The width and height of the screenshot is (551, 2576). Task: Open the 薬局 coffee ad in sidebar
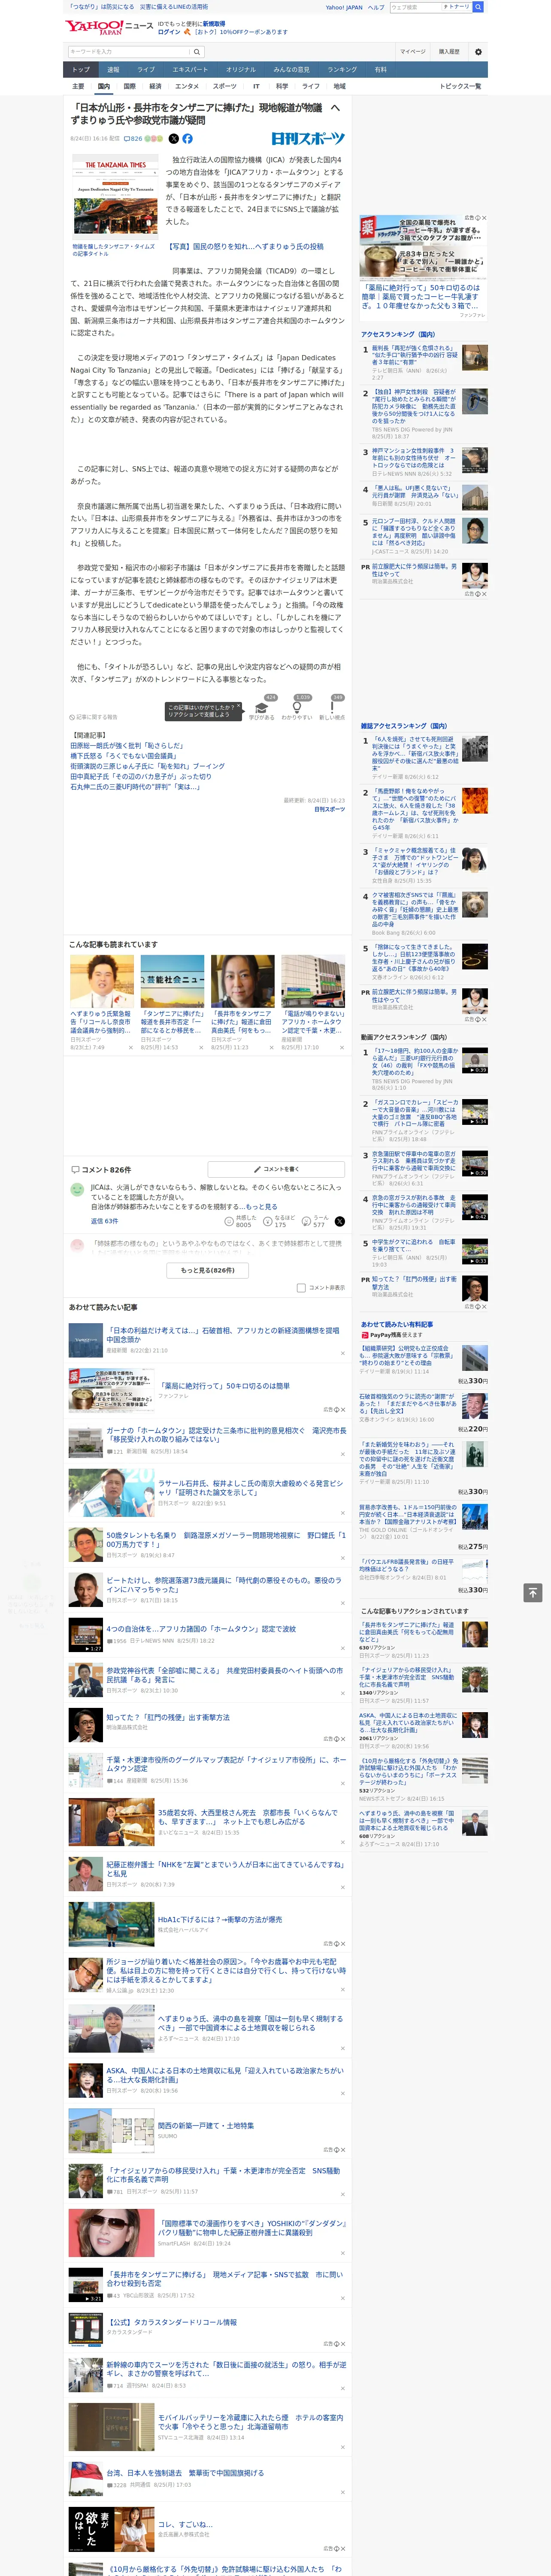tap(424, 266)
